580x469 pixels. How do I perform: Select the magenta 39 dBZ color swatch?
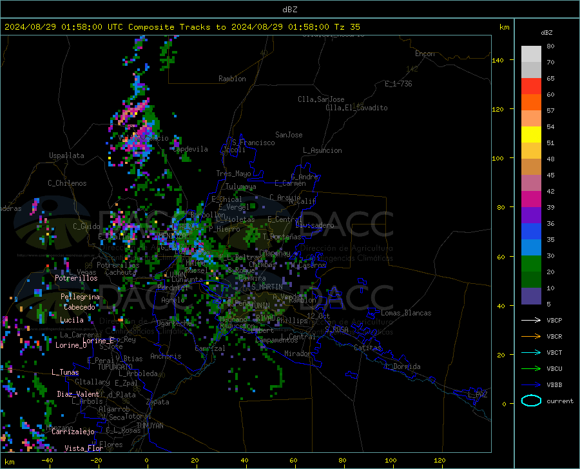point(531,199)
